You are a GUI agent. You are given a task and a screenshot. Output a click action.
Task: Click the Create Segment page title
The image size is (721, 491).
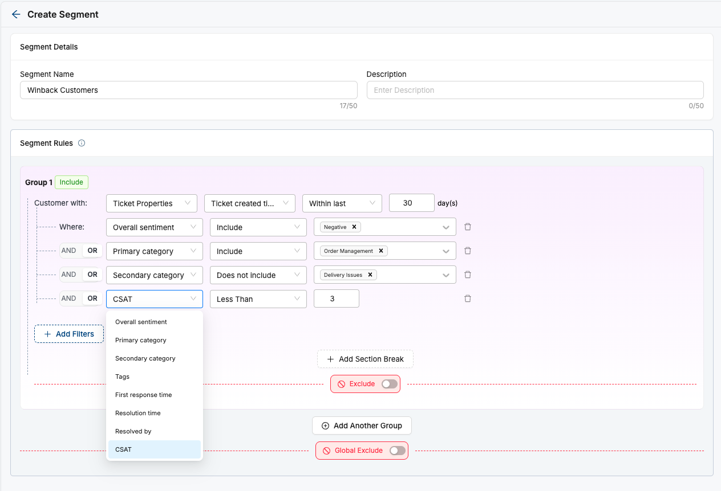point(63,14)
